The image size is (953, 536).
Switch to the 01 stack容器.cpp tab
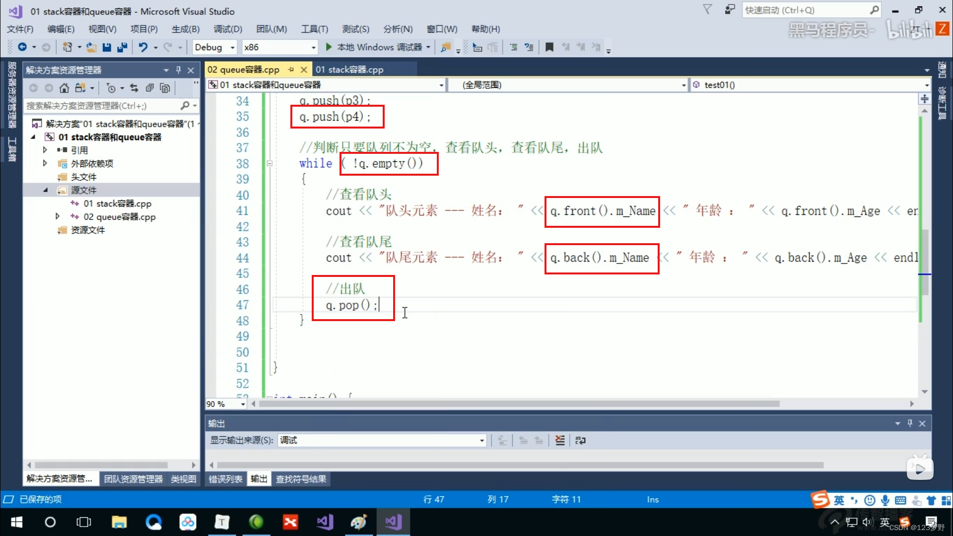click(349, 69)
